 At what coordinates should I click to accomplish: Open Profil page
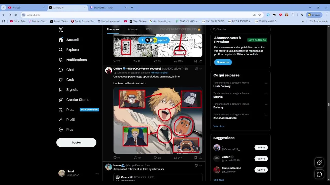click(x=67, y=119)
